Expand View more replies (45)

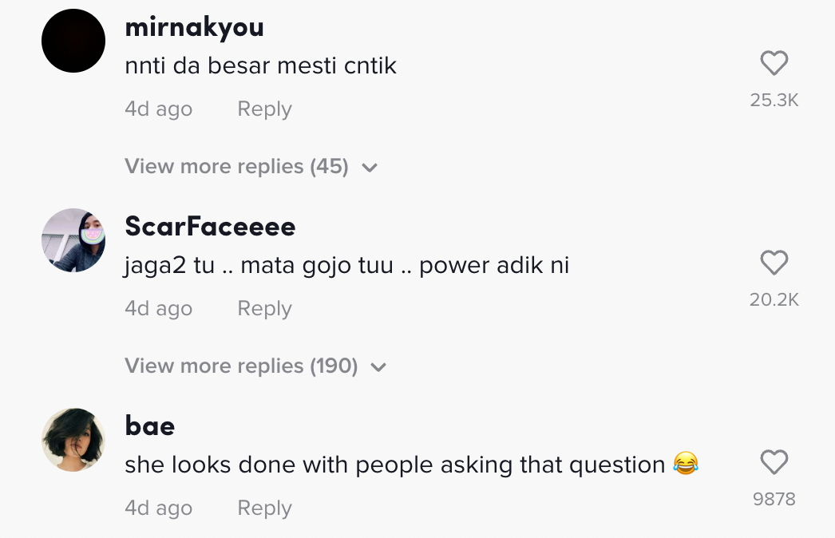point(236,167)
